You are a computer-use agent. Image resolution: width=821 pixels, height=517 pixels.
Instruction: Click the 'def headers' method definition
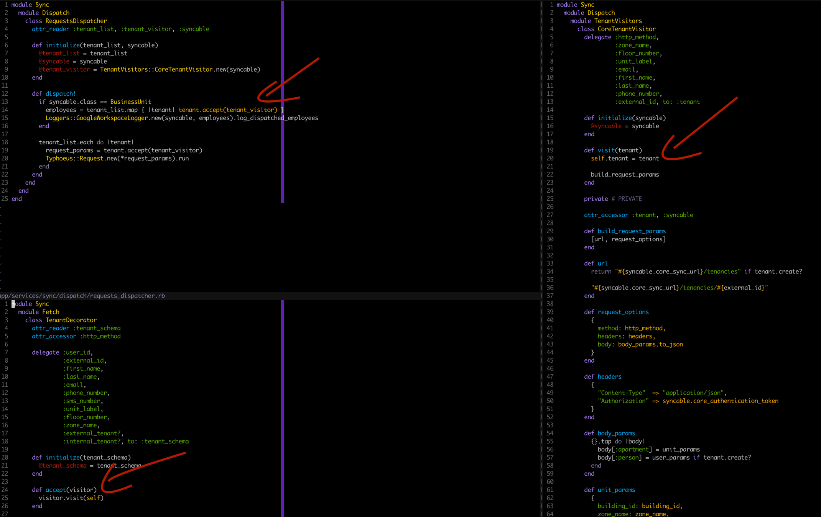pyautogui.click(x=602, y=376)
